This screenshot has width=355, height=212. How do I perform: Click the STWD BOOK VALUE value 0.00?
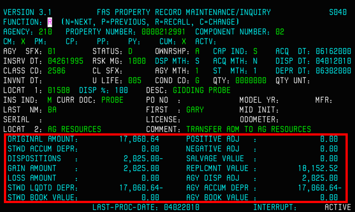click(150, 197)
